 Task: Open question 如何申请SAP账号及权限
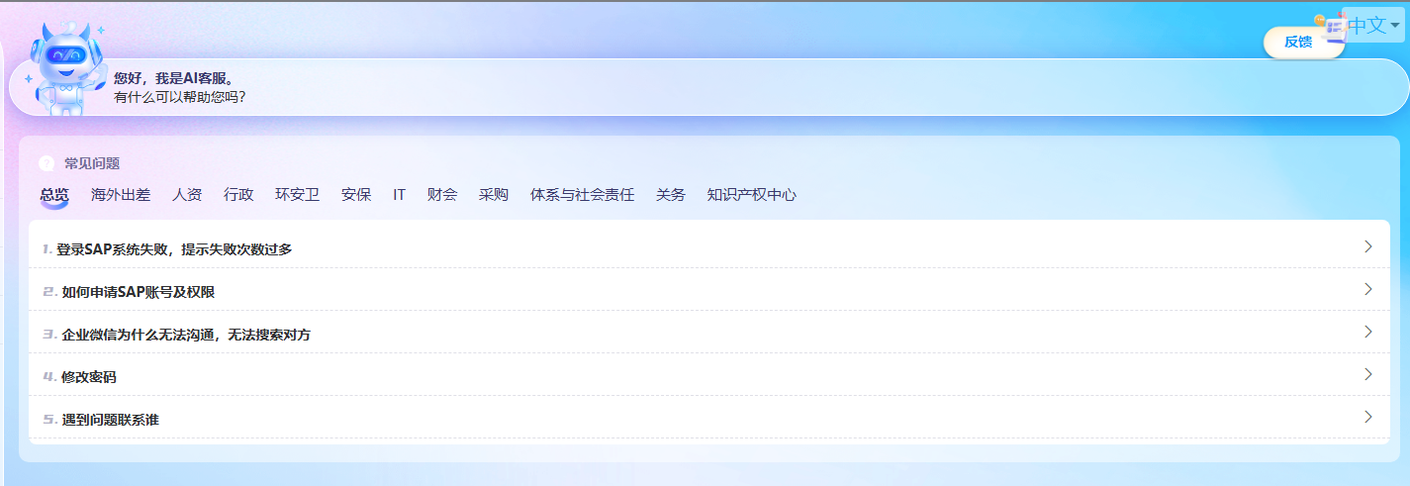coord(709,291)
